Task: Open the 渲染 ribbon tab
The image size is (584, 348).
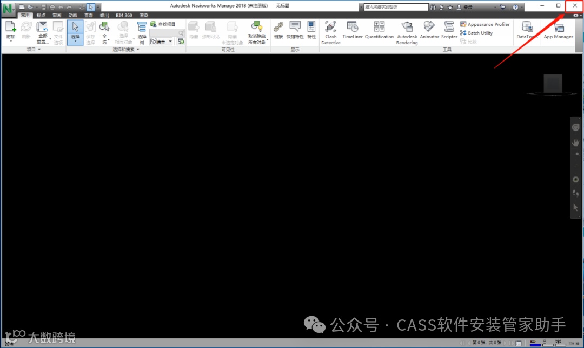Action: pos(144,15)
